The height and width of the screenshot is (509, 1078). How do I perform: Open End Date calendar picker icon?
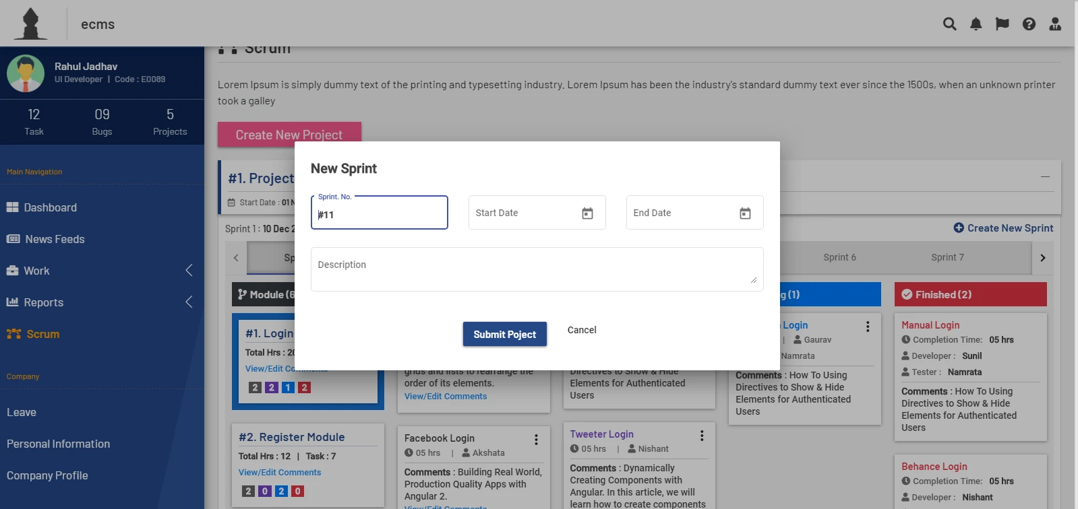coord(745,213)
